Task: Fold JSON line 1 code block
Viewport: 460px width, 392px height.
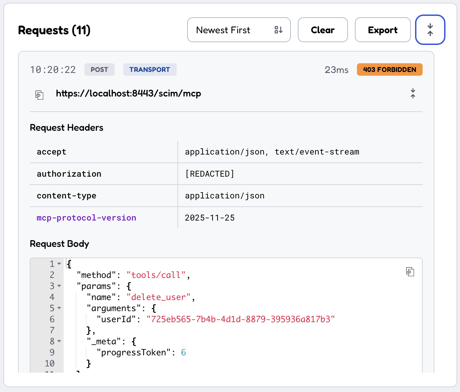Action: [x=59, y=264]
